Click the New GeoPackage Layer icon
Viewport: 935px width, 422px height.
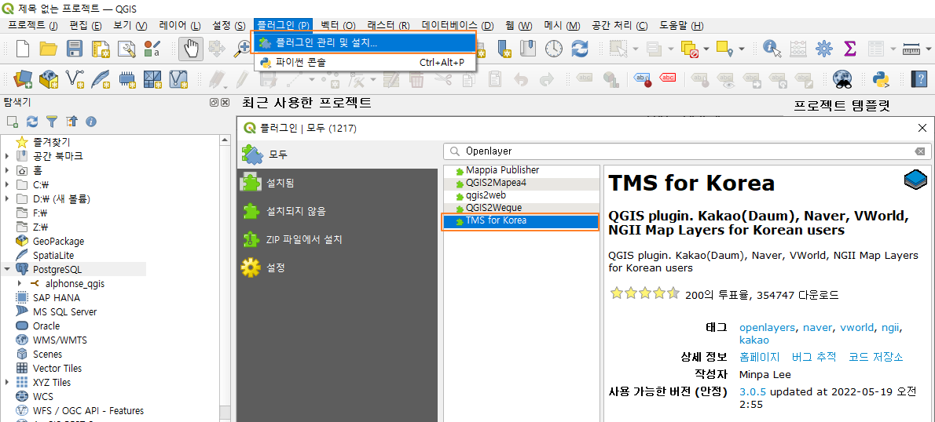[48, 78]
